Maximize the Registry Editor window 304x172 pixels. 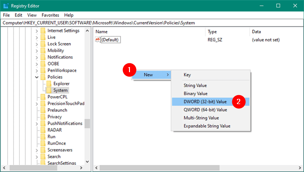(278, 6)
